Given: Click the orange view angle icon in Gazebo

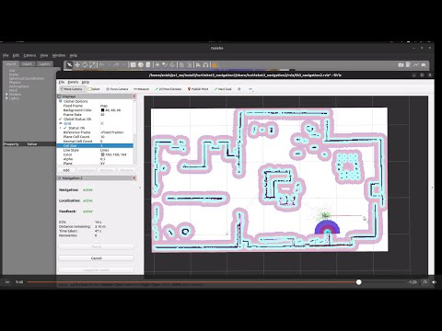Looking at the screenshot, I should tap(215, 65).
